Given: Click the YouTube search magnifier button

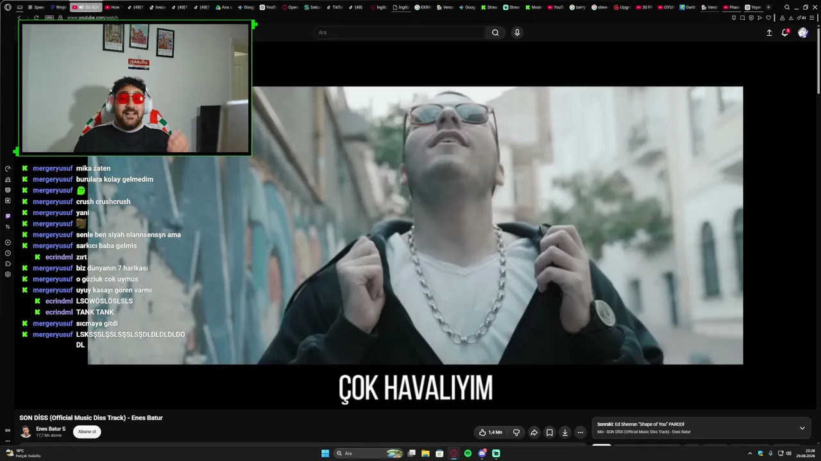Looking at the screenshot, I should (x=495, y=33).
